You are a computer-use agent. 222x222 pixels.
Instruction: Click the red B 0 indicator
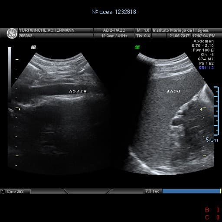click(x=212, y=210)
